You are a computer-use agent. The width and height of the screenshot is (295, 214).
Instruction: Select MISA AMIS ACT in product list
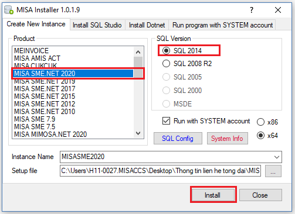73,58
